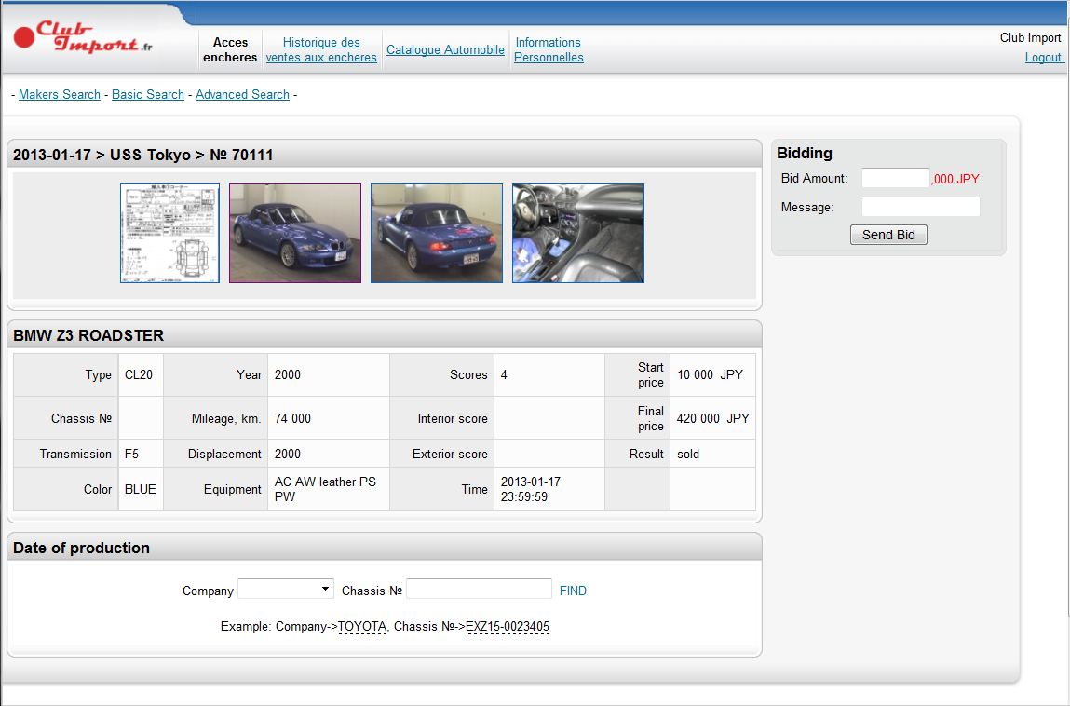Image resolution: width=1070 pixels, height=706 pixels.
Task: Open the car interior photo
Action: pyautogui.click(x=578, y=233)
